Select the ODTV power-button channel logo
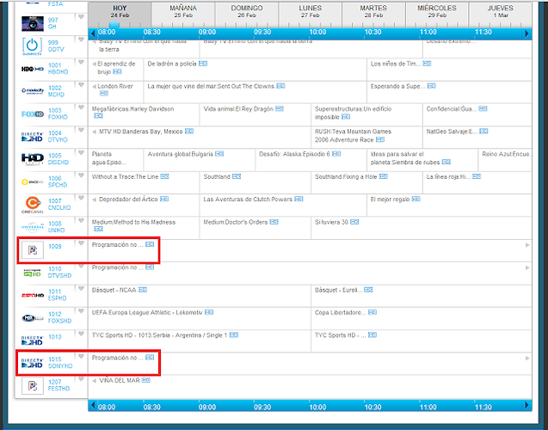548x430 pixels. 32,45
